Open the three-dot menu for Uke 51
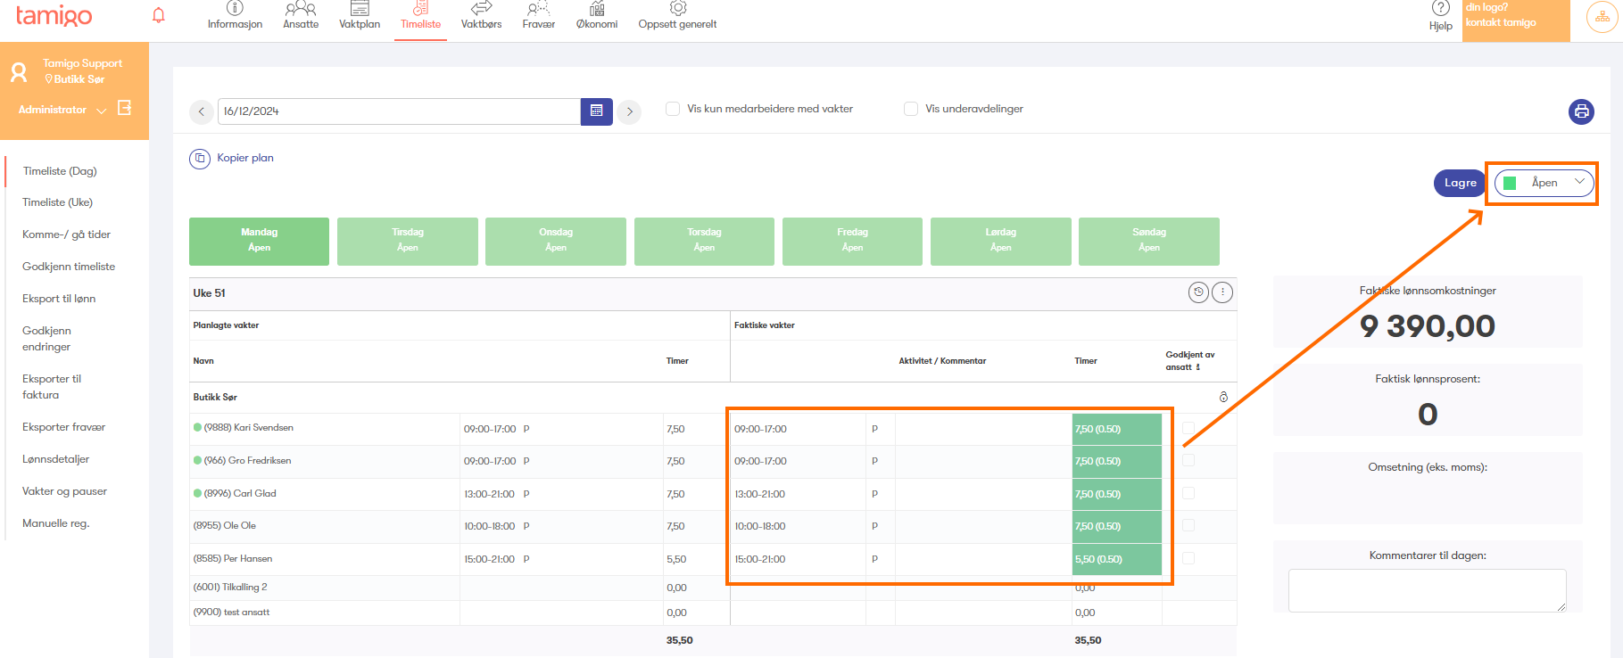Screen dimensions: 1623x658 click(1222, 292)
